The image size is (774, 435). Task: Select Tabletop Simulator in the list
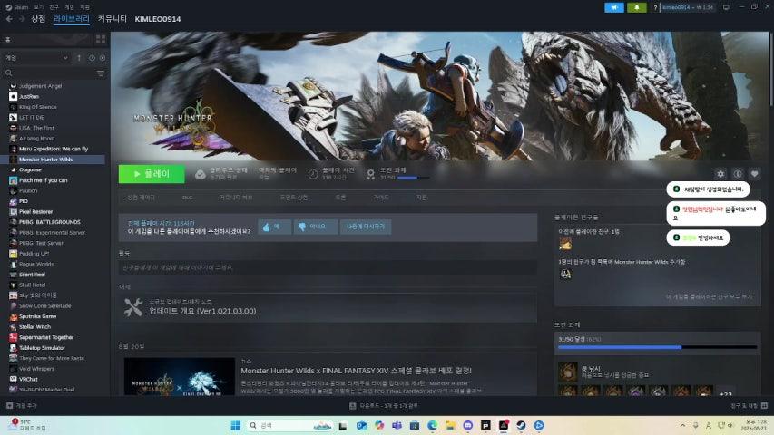point(42,348)
